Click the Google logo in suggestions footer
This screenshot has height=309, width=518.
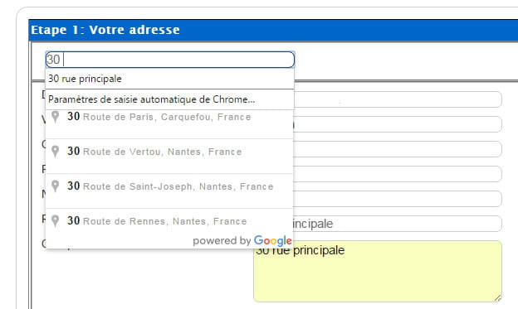[273, 241]
